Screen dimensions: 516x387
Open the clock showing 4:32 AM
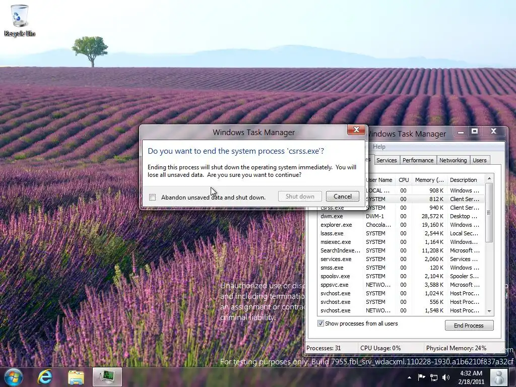click(x=471, y=377)
